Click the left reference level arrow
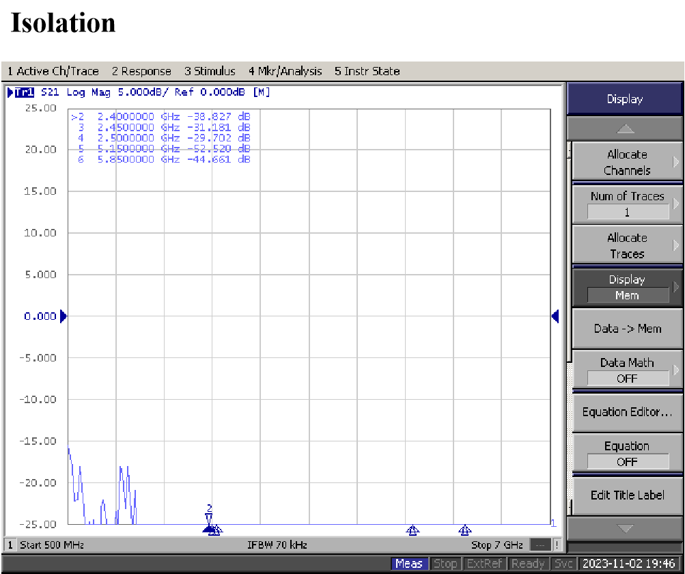 [64, 316]
